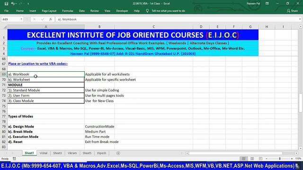Click the Undo arrow in the quick access toolbar
Image resolution: width=303 pixels, height=170 pixels.
click(13, 4)
